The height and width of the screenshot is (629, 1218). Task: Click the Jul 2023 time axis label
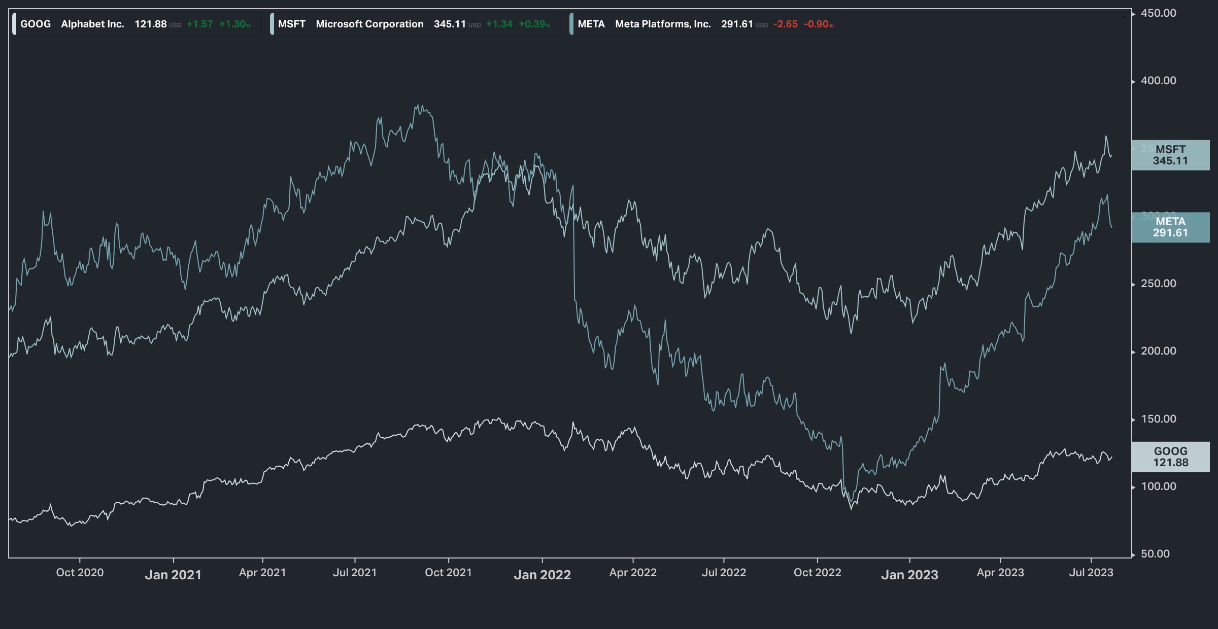click(x=1091, y=573)
